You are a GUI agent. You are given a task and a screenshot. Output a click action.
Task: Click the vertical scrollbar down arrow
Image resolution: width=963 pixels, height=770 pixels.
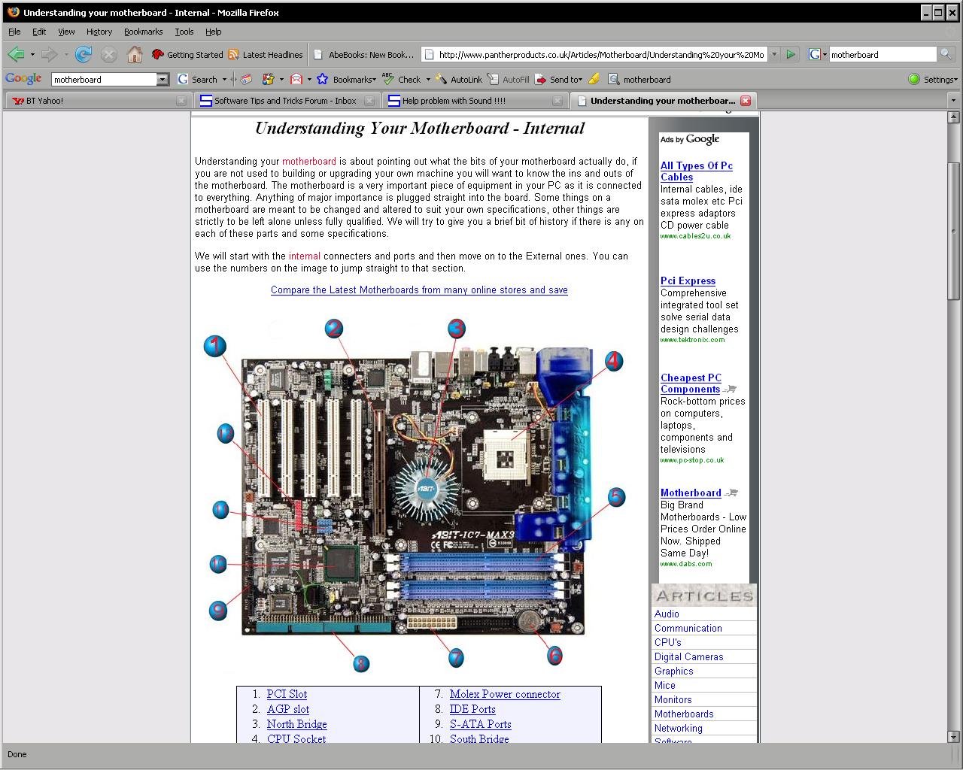(953, 736)
